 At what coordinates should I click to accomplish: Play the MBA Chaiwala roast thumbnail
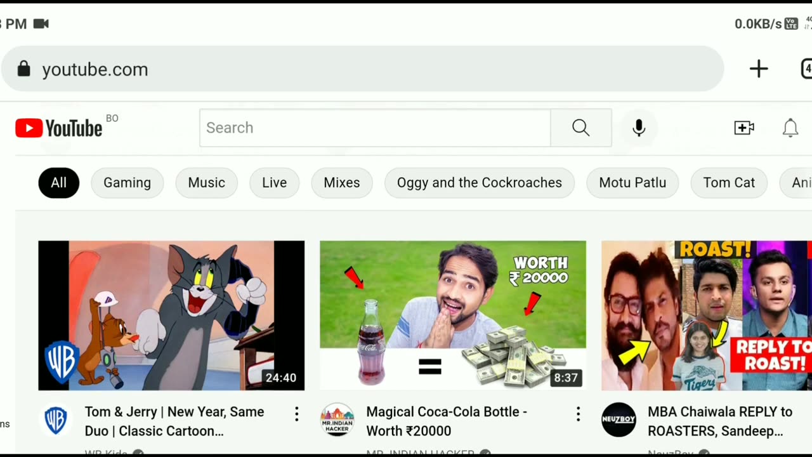coord(707,315)
